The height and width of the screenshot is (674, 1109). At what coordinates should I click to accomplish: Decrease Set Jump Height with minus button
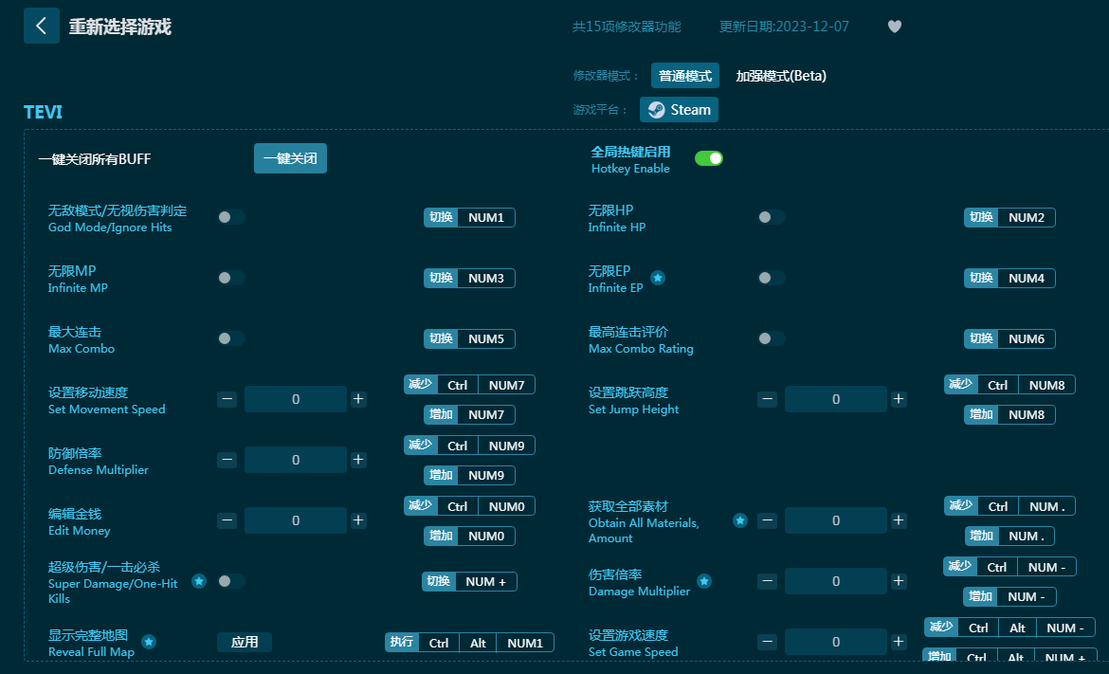point(768,399)
